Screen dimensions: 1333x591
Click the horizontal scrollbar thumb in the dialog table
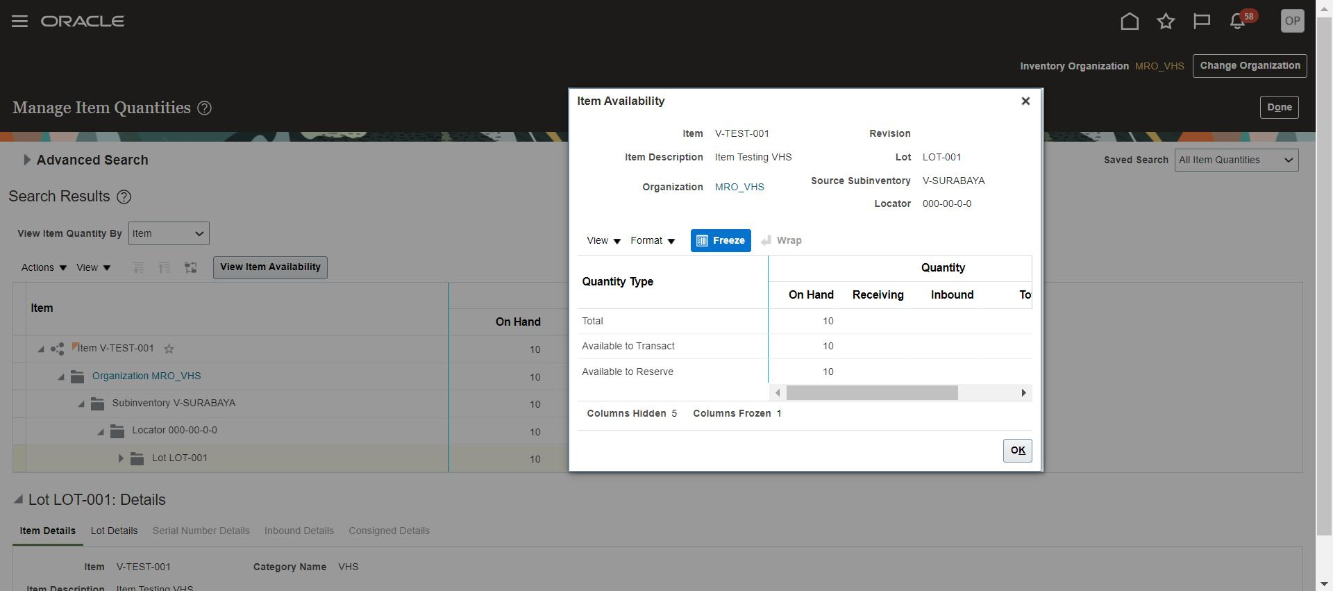coord(872,393)
